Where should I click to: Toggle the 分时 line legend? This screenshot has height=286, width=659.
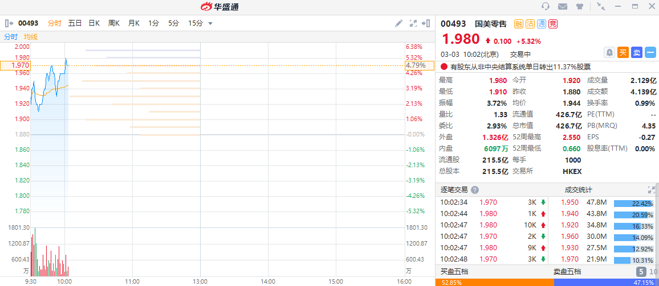(11, 36)
